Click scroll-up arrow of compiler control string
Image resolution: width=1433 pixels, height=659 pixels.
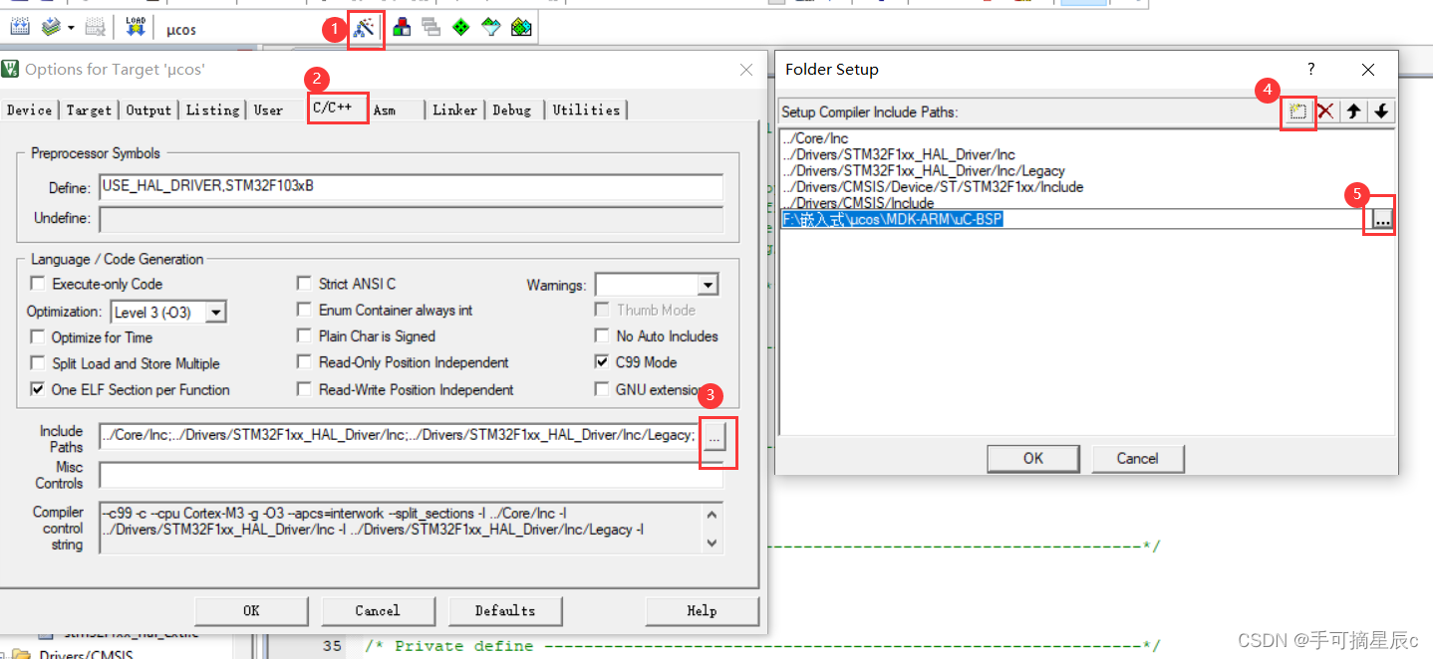click(712, 516)
